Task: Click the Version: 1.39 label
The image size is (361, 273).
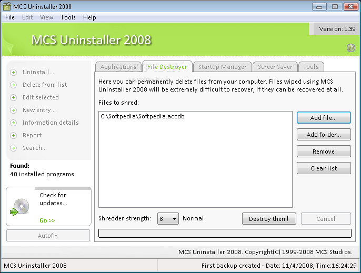Action: click(337, 29)
